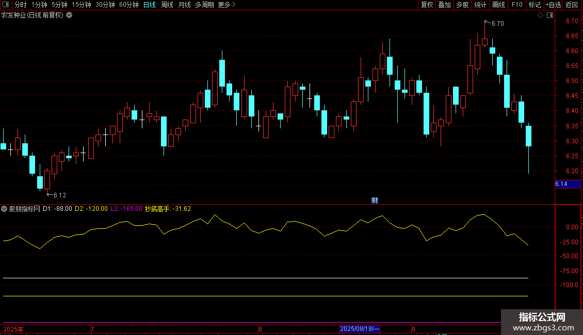The width and height of the screenshot is (583, 335).
Task: Open the 画线 drawing tools
Action: point(498,5)
